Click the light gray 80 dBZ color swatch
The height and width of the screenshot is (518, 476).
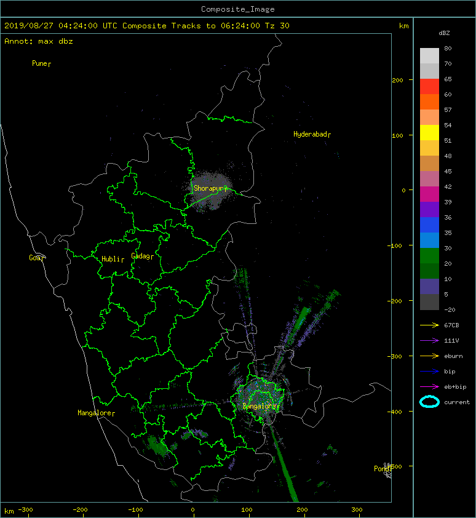[x=429, y=56]
